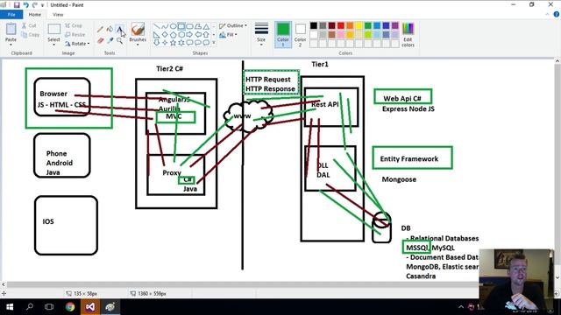Screen dimensions: 561x315
Task: Click the Paste clipboard icon
Action: click(x=11, y=29)
